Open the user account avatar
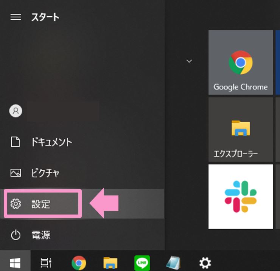Viewport: 280px width, 271px height. pos(16,111)
